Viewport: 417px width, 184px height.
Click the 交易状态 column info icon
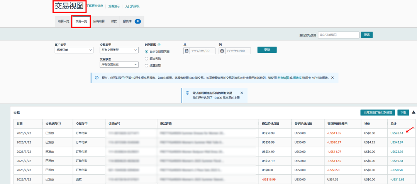coord(59,124)
